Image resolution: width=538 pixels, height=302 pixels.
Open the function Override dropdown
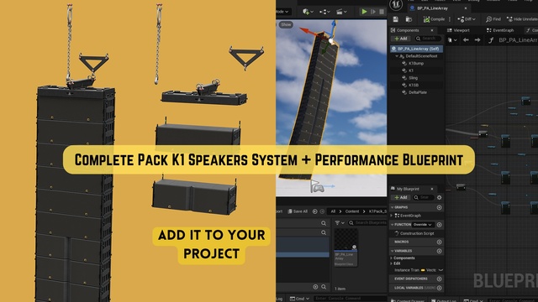click(423, 225)
